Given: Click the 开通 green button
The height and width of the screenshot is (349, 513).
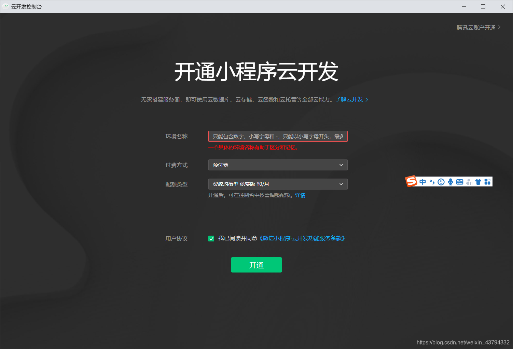Looking at the screenshot, I should point(256,265).
